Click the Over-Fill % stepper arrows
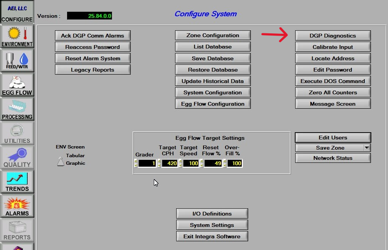Viewport: 388px width, 250px height. (225, 163)
